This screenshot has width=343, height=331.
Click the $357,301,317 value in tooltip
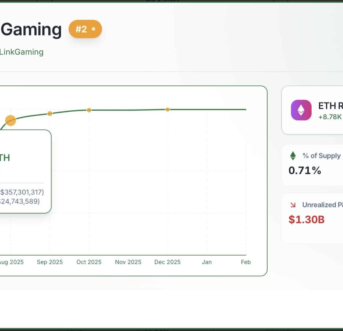click(x=22, y=192)
